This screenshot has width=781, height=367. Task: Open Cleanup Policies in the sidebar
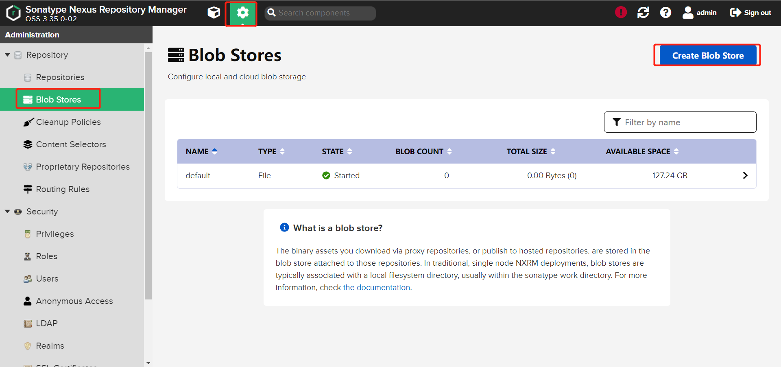(68, 122)
